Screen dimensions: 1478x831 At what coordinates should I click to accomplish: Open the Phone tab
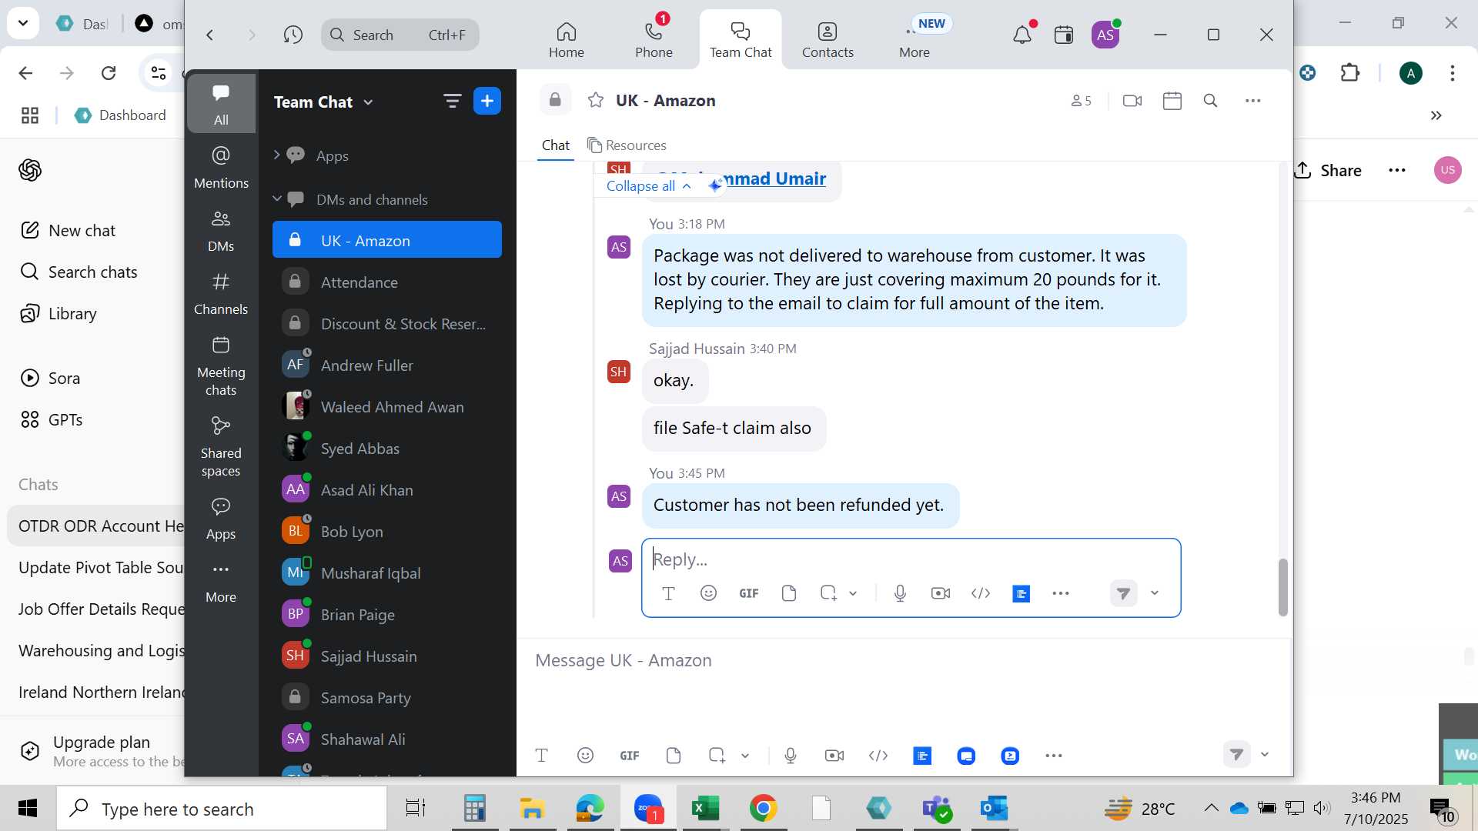[x=654, y=40]
